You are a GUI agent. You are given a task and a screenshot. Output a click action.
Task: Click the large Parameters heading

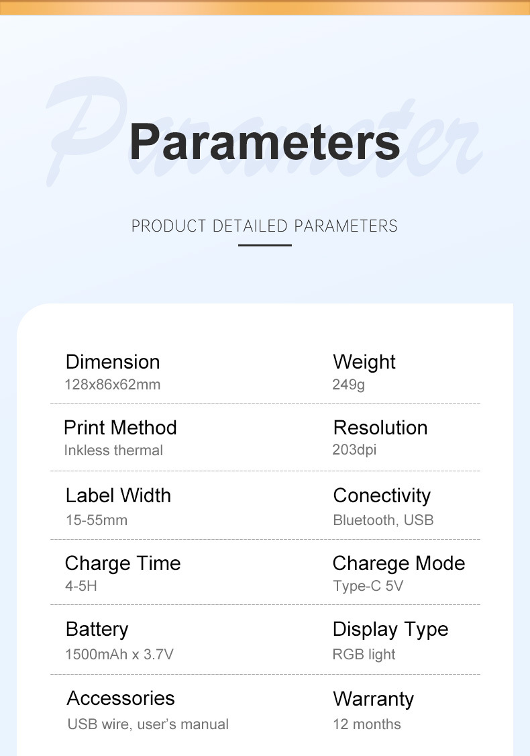point(264,142)
